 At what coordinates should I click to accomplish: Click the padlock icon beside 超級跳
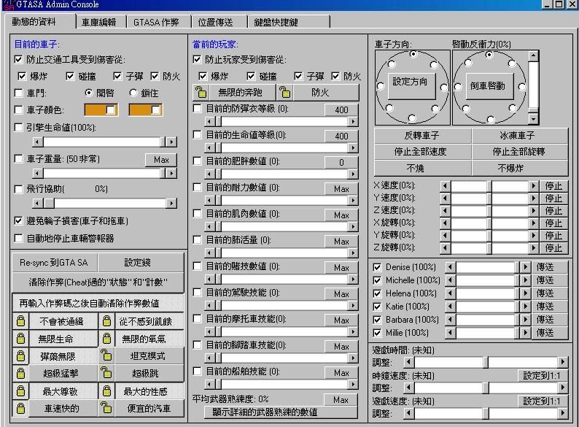click(x=106, y=374)
